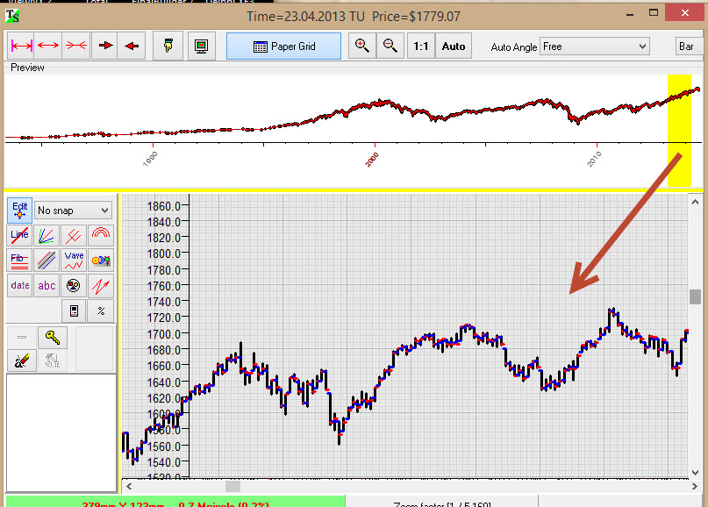Select the percent tool button

click(101, 311)
